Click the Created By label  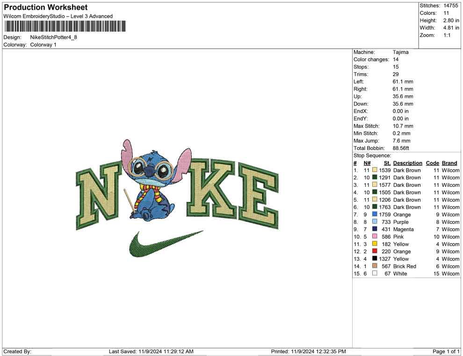click(x=17, y=351)
